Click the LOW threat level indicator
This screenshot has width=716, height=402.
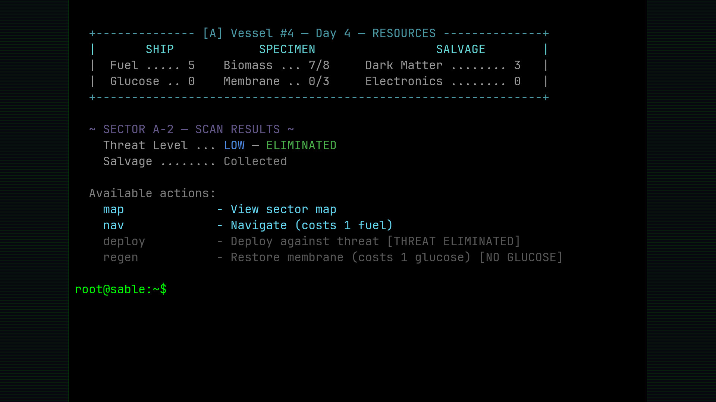(x=234, y=145)
